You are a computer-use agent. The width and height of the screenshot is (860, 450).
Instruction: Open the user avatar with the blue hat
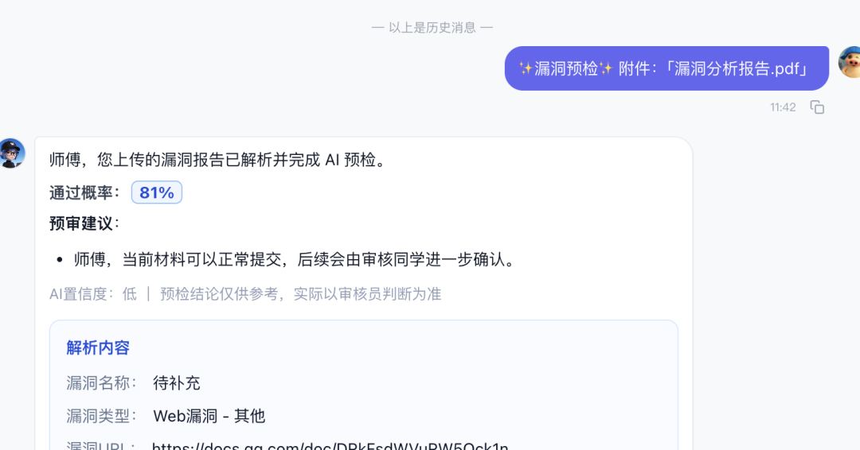coord(850,62)
